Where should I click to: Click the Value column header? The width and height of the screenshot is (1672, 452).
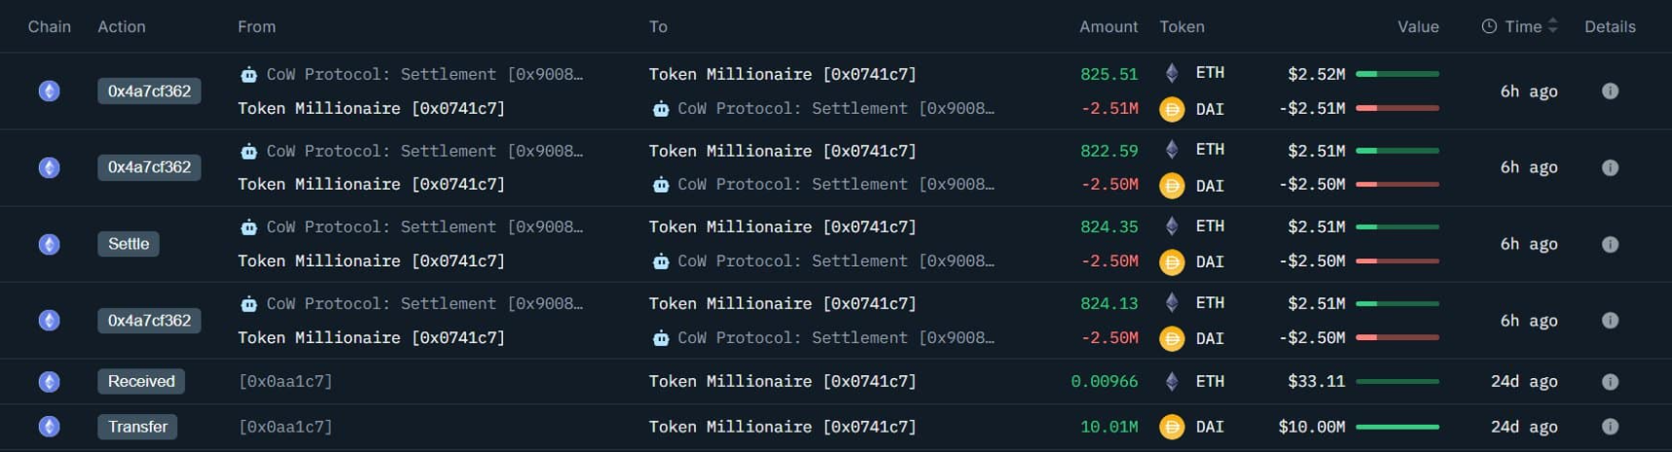point(1418,27)
